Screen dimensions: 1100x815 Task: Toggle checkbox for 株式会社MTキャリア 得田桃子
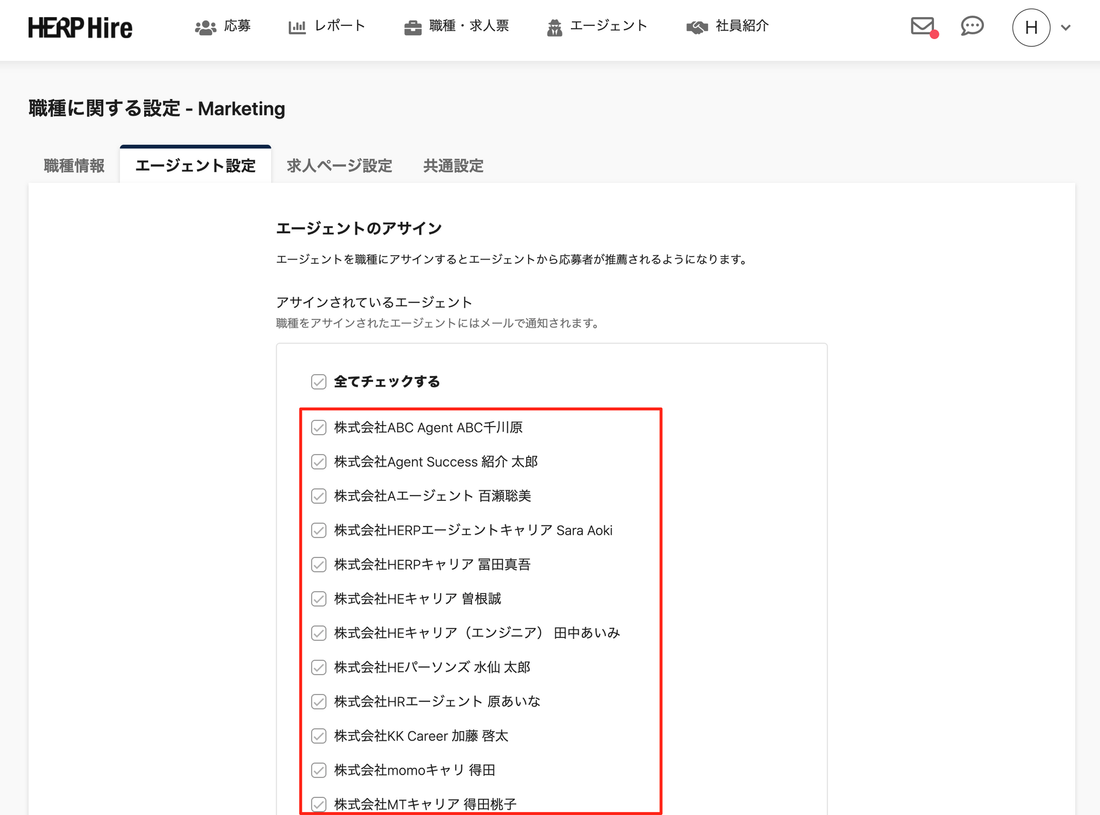[x=319, y=805]
